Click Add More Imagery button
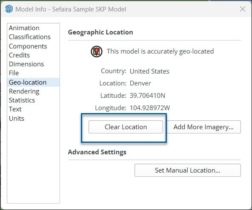The width and height of the screenshot is (252, 210). tap(203, 127)
